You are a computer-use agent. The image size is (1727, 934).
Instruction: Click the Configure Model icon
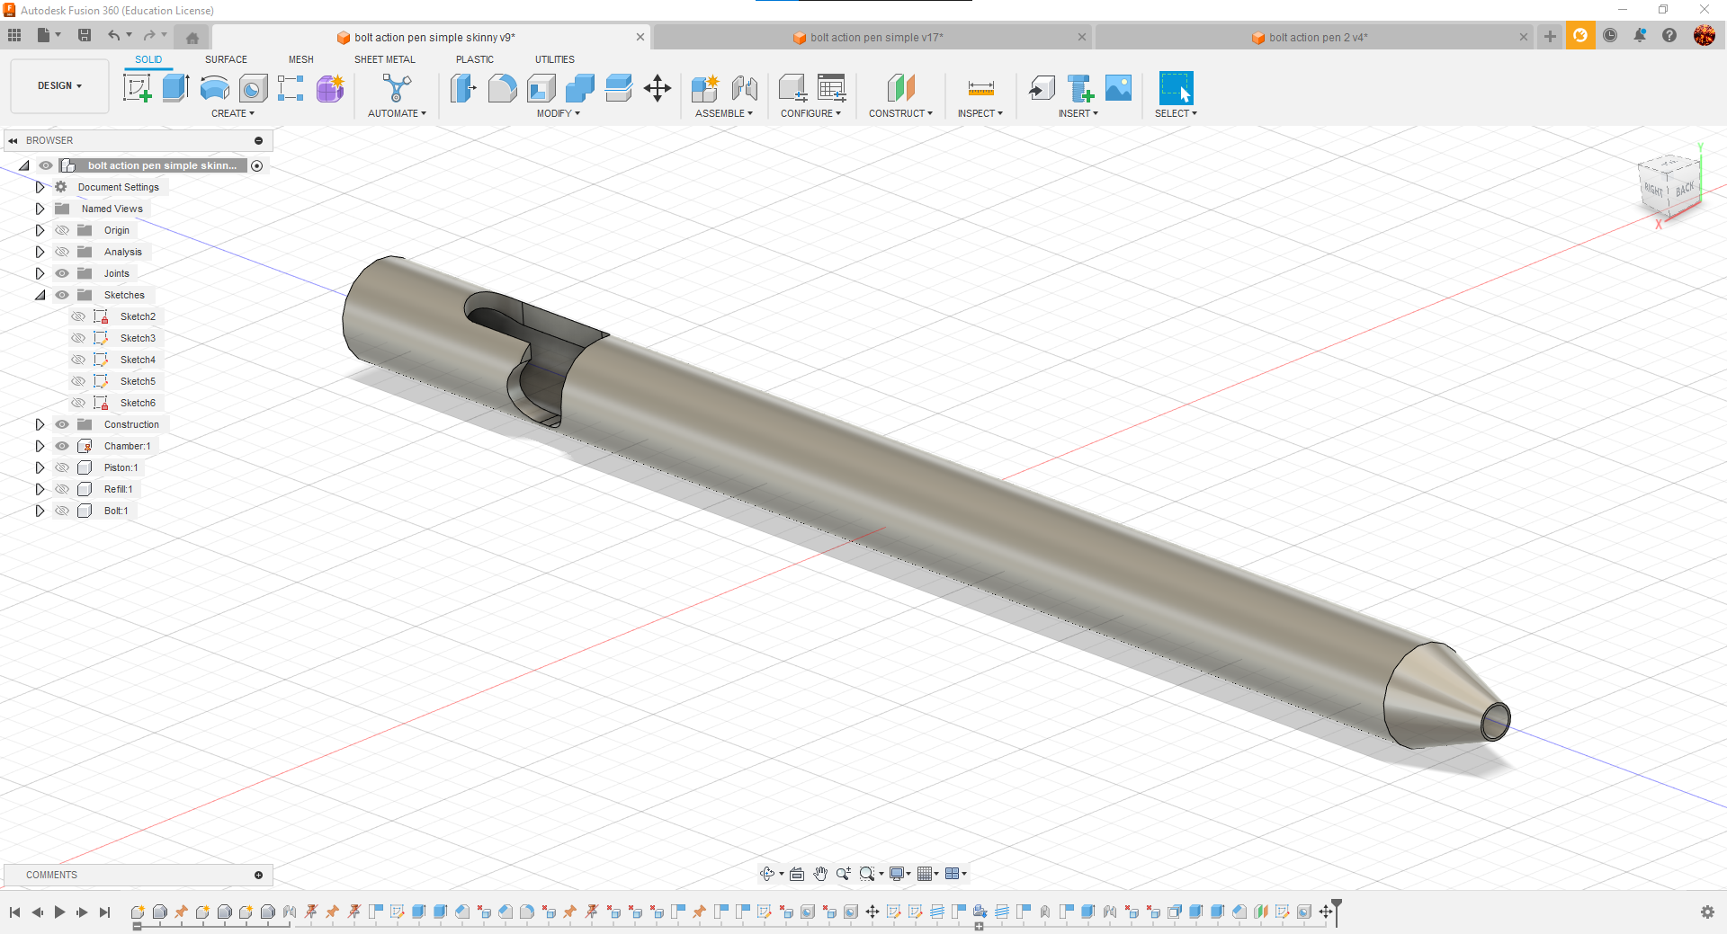[792, 88]
